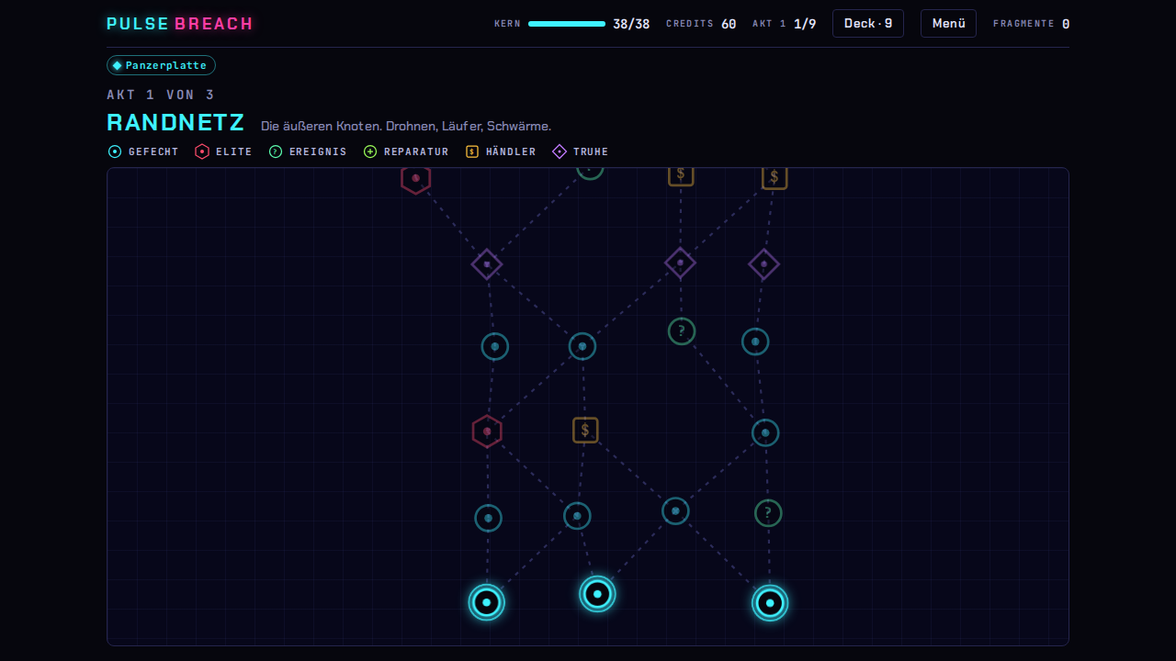
Task: Pick the combat node left of the lower event node
Action: click(675, 510)
